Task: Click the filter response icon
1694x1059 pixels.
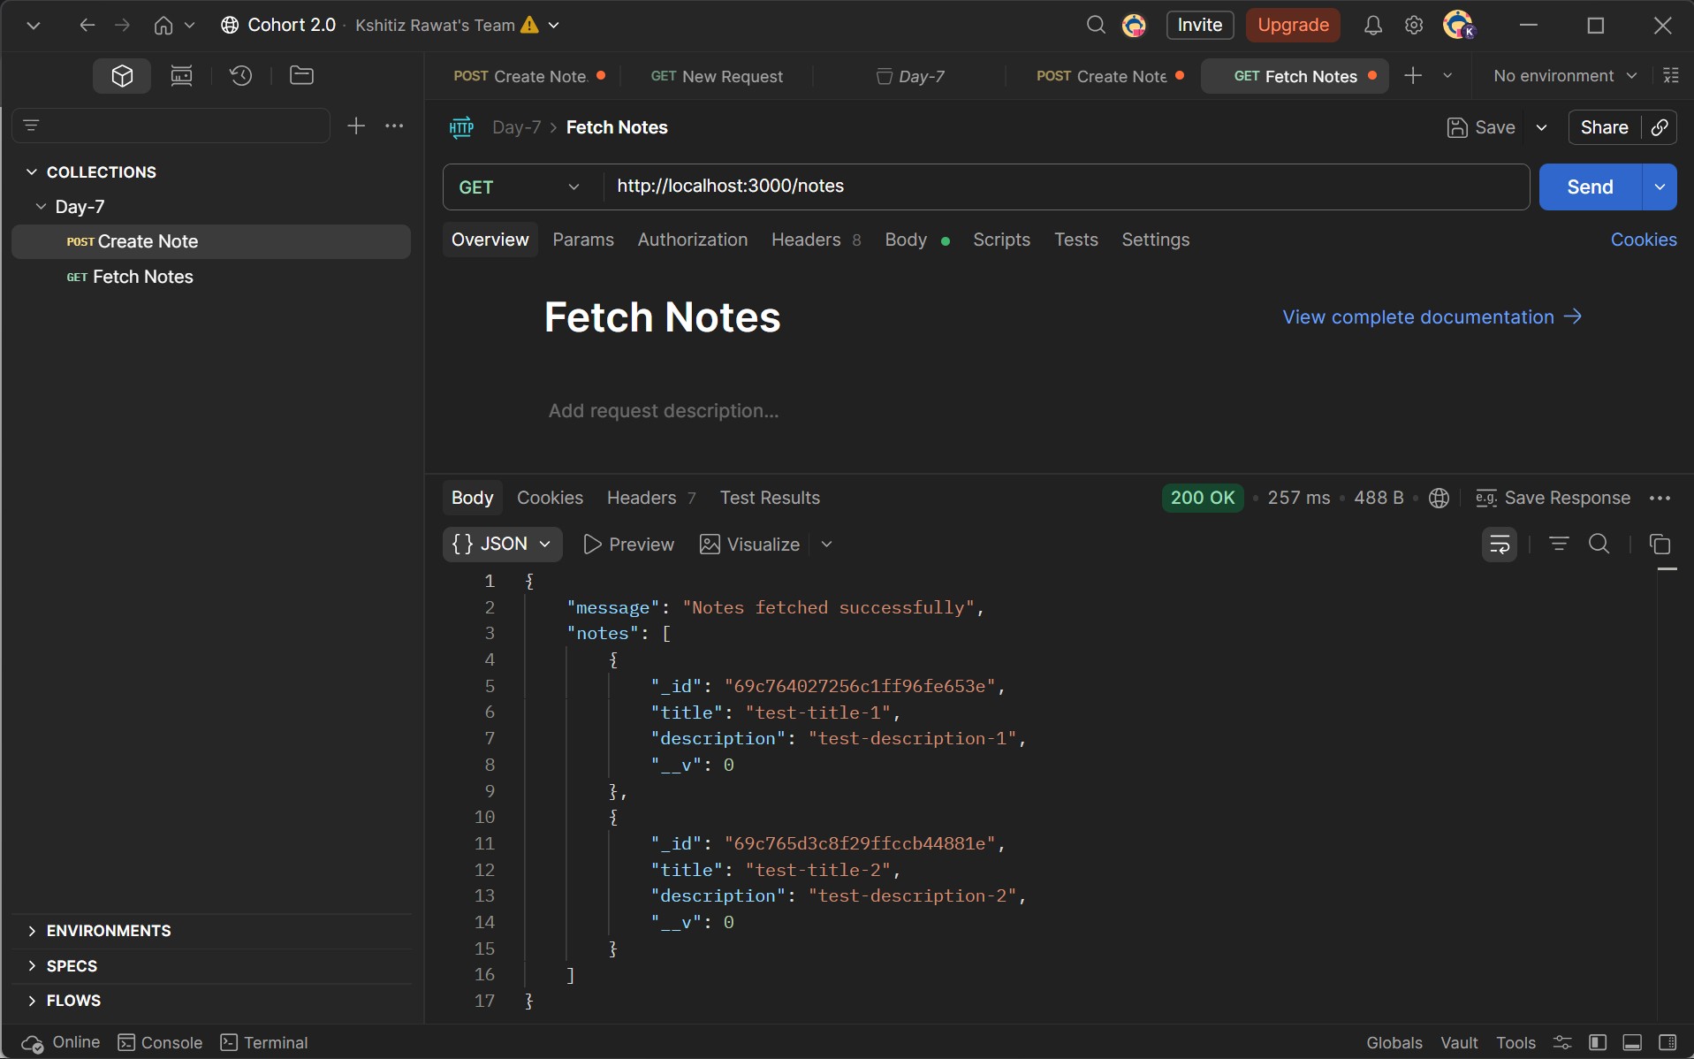Action: point(1559,545)
